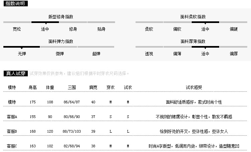Image resolution: width=251 pixels, height=152 pixels.
Task: Click the 透视 thickness label
Action: click(149, 54)
